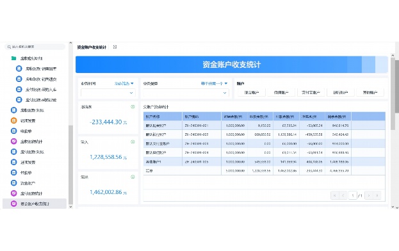Open 应收账款-销售退货 via its sidebar icon

click(x=19, y=79)
